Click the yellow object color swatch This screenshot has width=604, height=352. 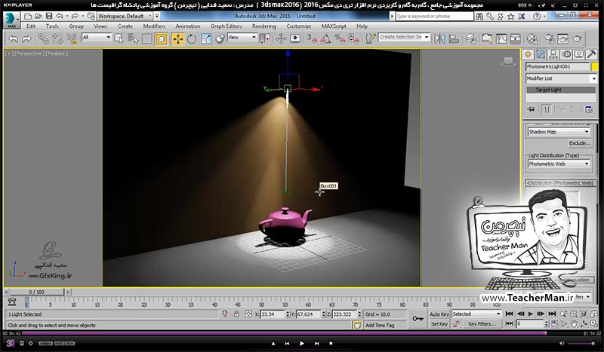pyautogui.click(x=595, y=66)
